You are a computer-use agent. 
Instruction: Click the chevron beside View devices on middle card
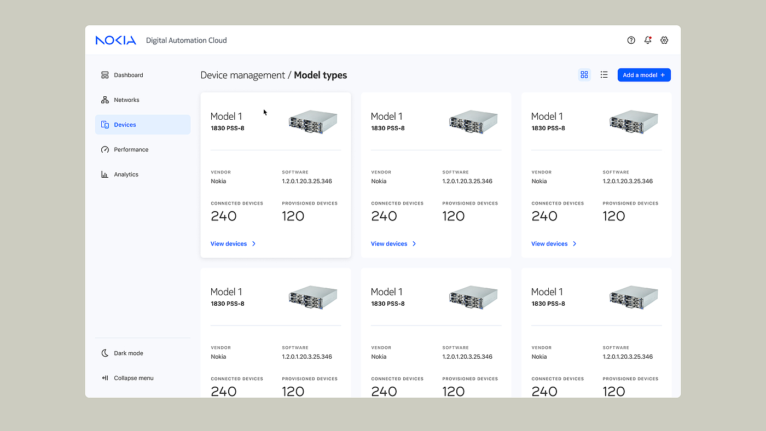[x=414, y=243]
